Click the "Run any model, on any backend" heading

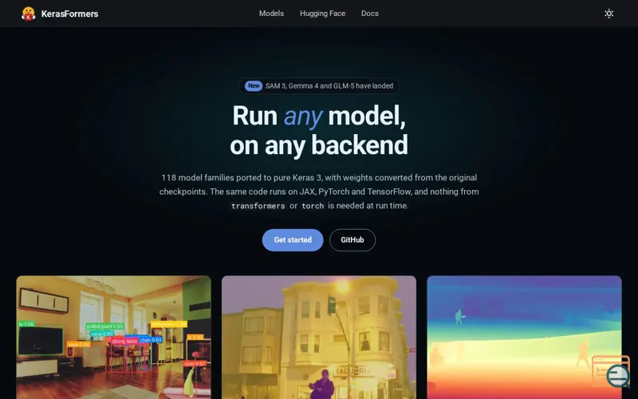pos(319,130)
